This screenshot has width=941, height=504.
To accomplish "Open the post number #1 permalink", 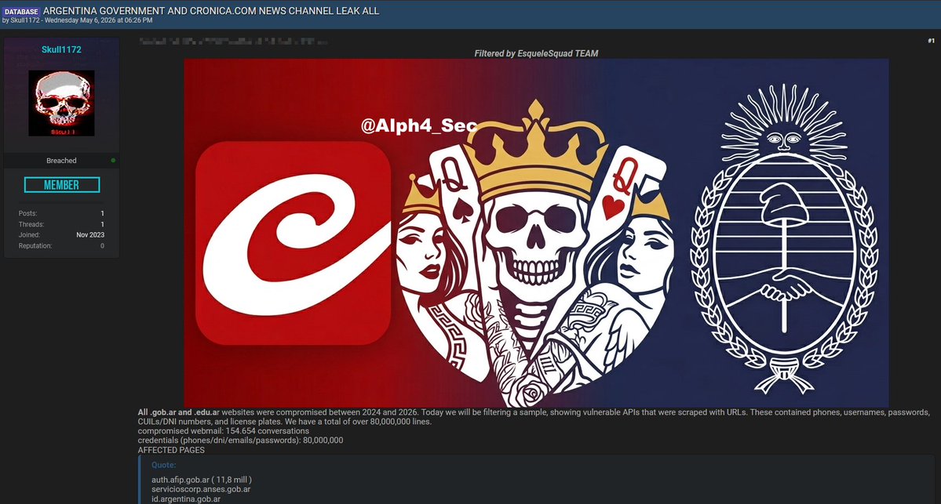I will click(931, 41).
